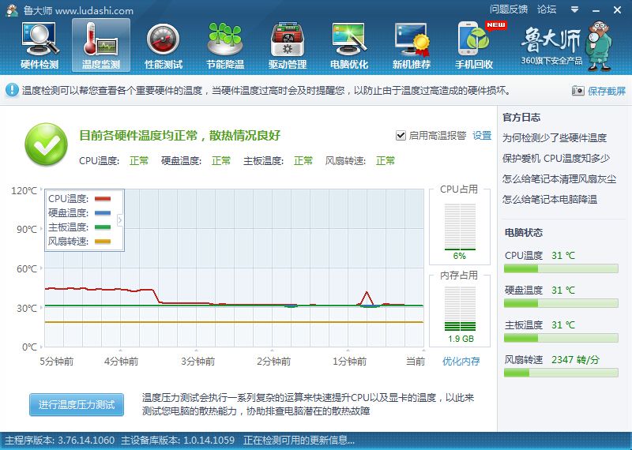Click 优化内存 optimize memory link
632x450 pixels.
coord(461,361)
